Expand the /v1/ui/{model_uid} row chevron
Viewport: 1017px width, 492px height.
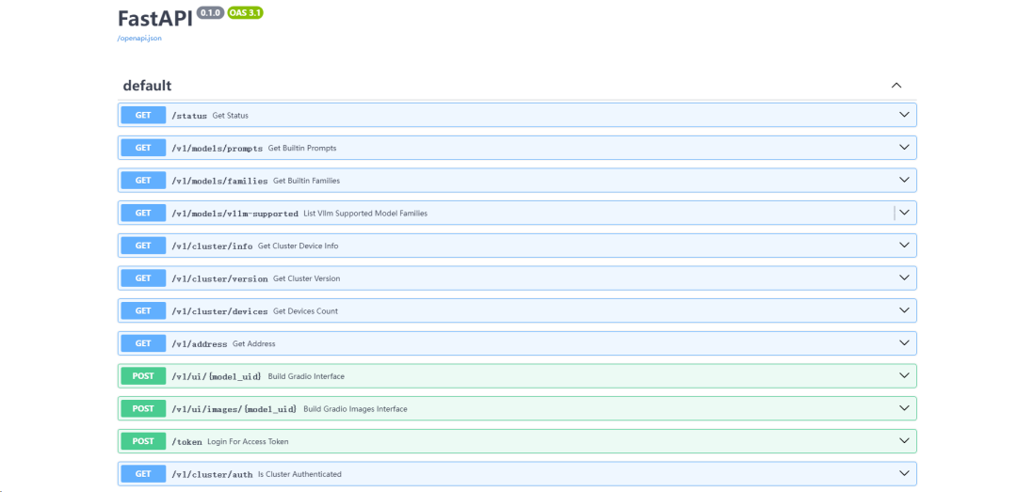coord(904,375)
